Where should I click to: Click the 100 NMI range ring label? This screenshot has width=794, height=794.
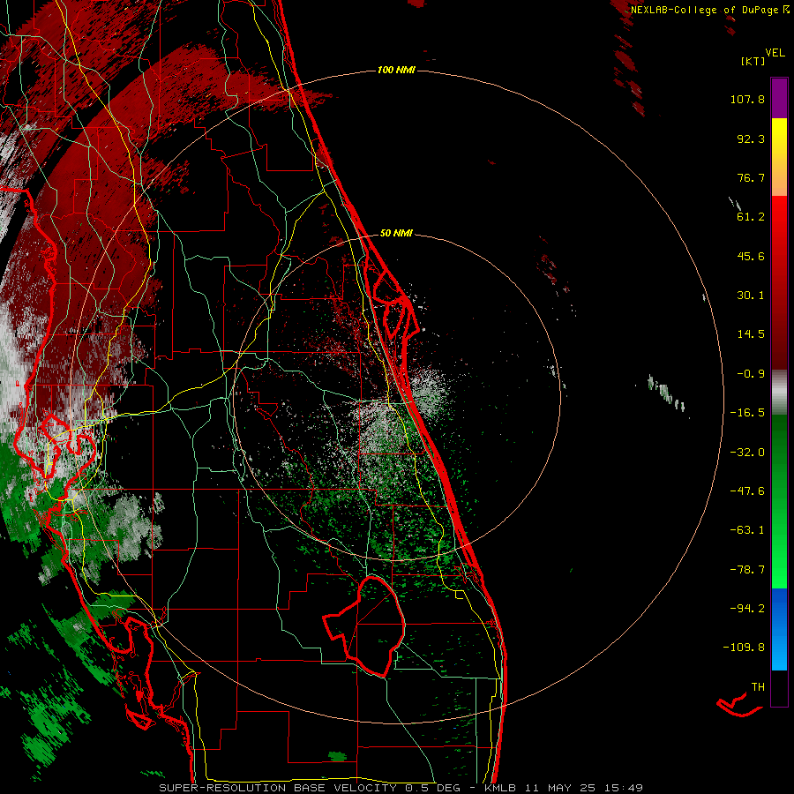click(x=396, y=70)
